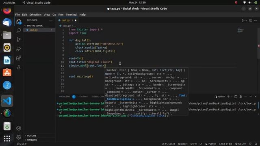The image size is (260, 146).
Task: Open the Manage gear icon
Action: pyautogui.click(x=19, y=137)
